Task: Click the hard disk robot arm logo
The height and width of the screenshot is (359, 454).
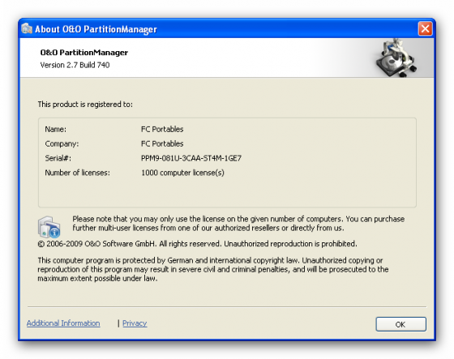Action: click(x=396, y=58)
